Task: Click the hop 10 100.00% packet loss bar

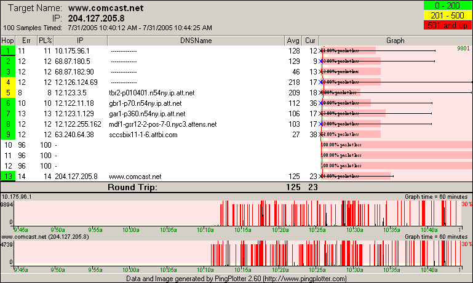Action: pyautogui.click(x=396, y=145)
